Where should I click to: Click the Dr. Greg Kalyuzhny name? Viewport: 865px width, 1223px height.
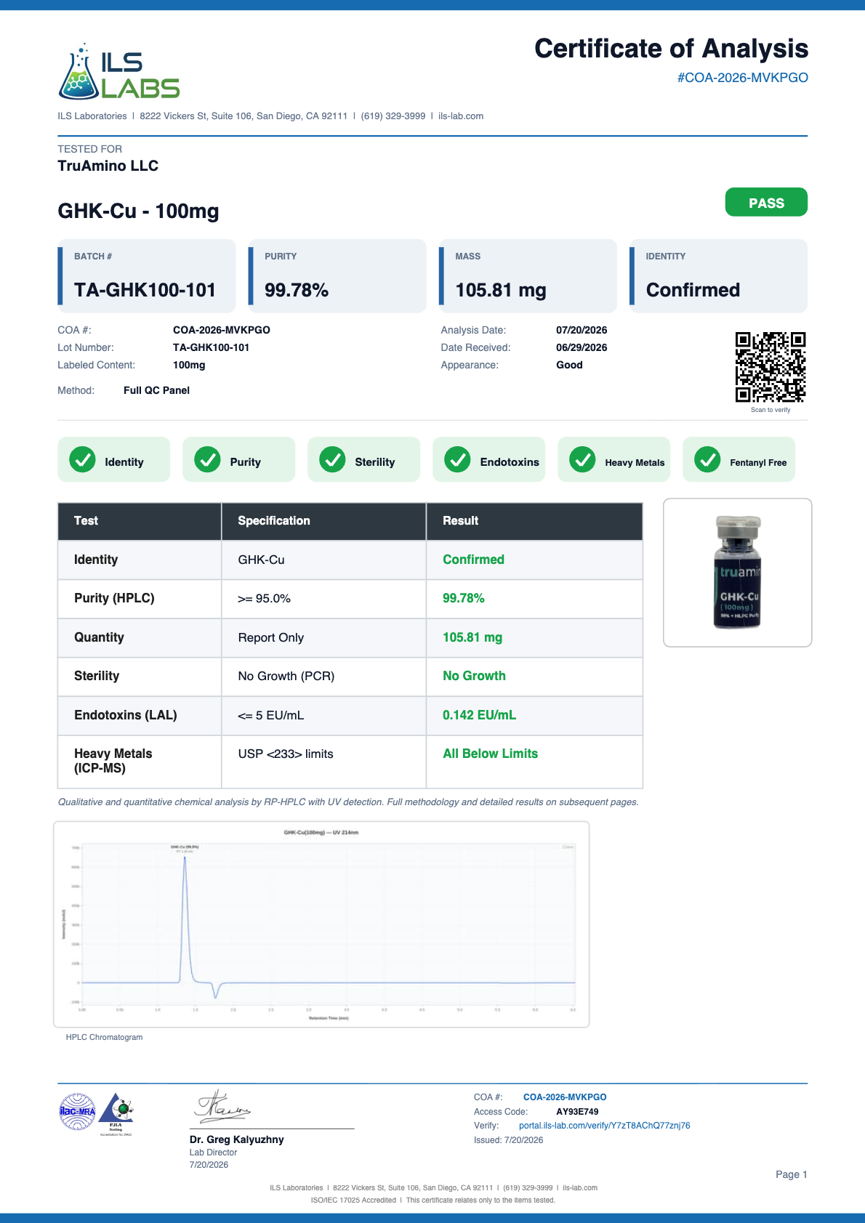click(237, 1139)
